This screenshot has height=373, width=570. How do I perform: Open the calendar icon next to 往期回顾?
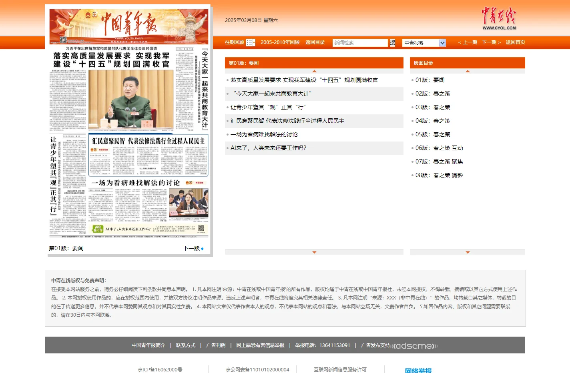(x=251, y=42)
